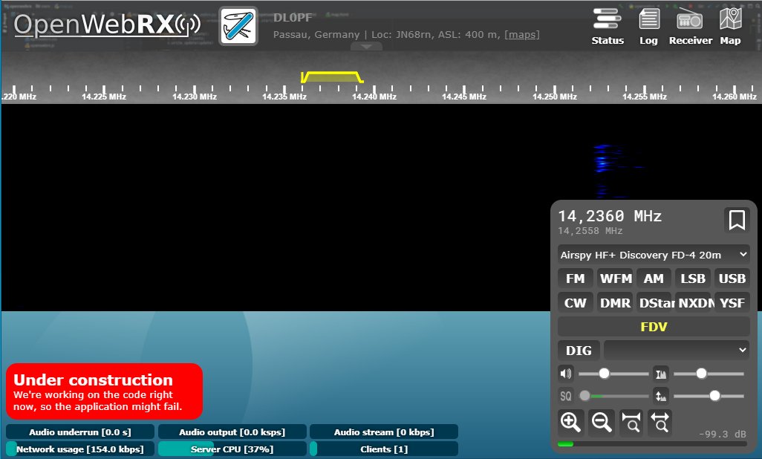
Task: Click the Server CPU status bar
Action: coord(232,449)
